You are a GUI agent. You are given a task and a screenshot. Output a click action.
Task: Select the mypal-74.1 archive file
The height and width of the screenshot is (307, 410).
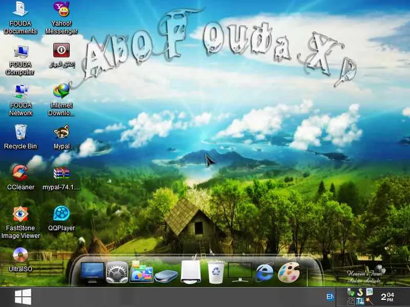click(x=61, y=178)
